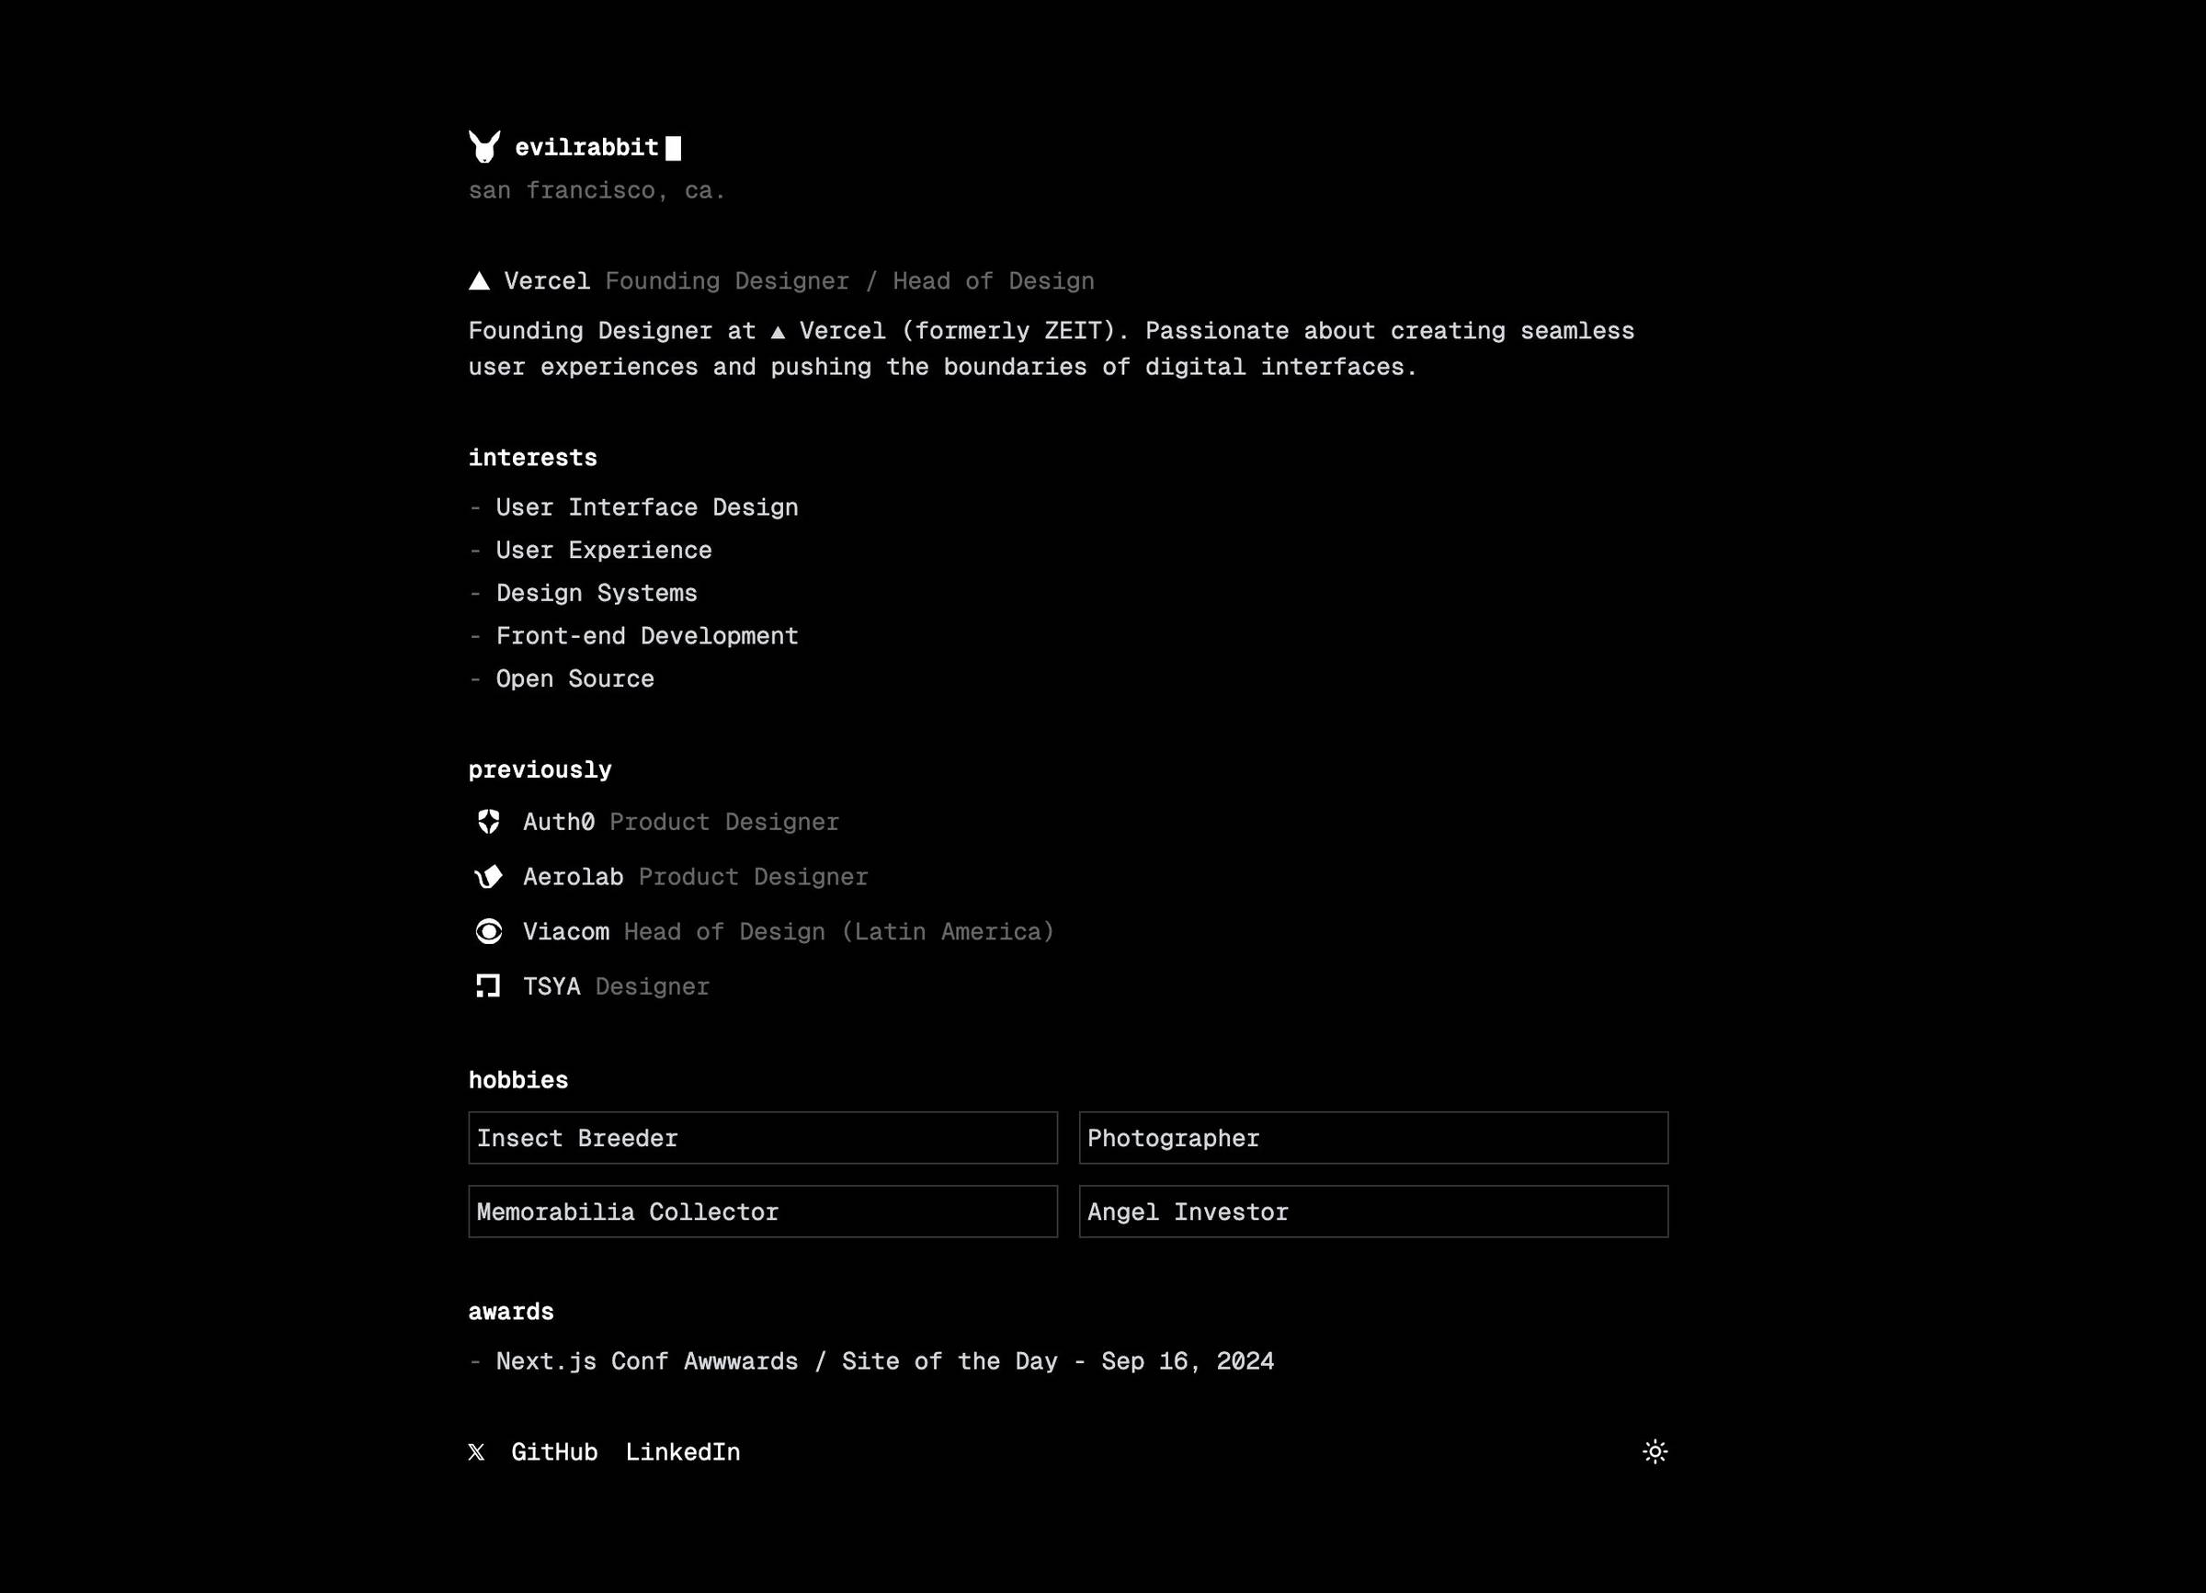Click the blinking cursor block after evilrabbit
Image resolution: width=2206 pixels, height=1593 pixels.
(673, 148)
